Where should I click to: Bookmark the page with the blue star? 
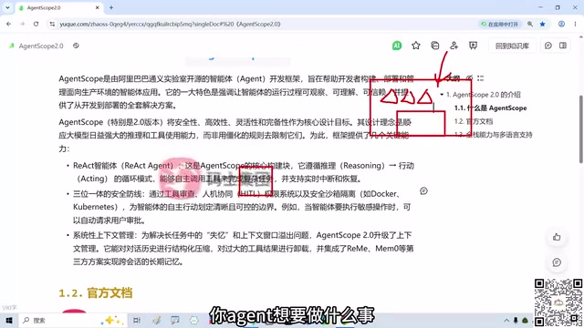543,24
